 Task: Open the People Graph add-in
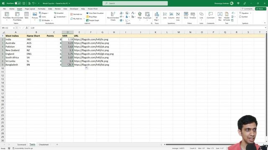point(93,20)
